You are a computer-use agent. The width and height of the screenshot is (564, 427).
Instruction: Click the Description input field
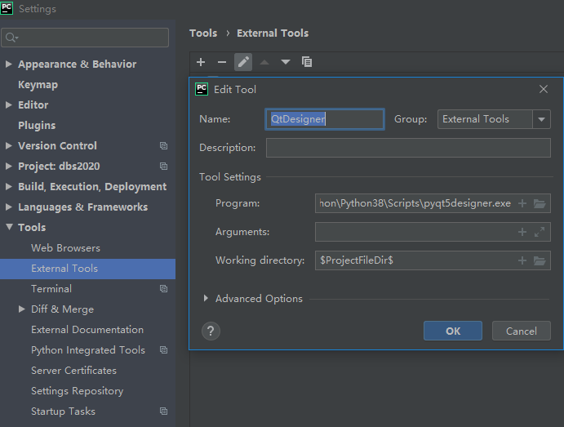coord(408,148)
